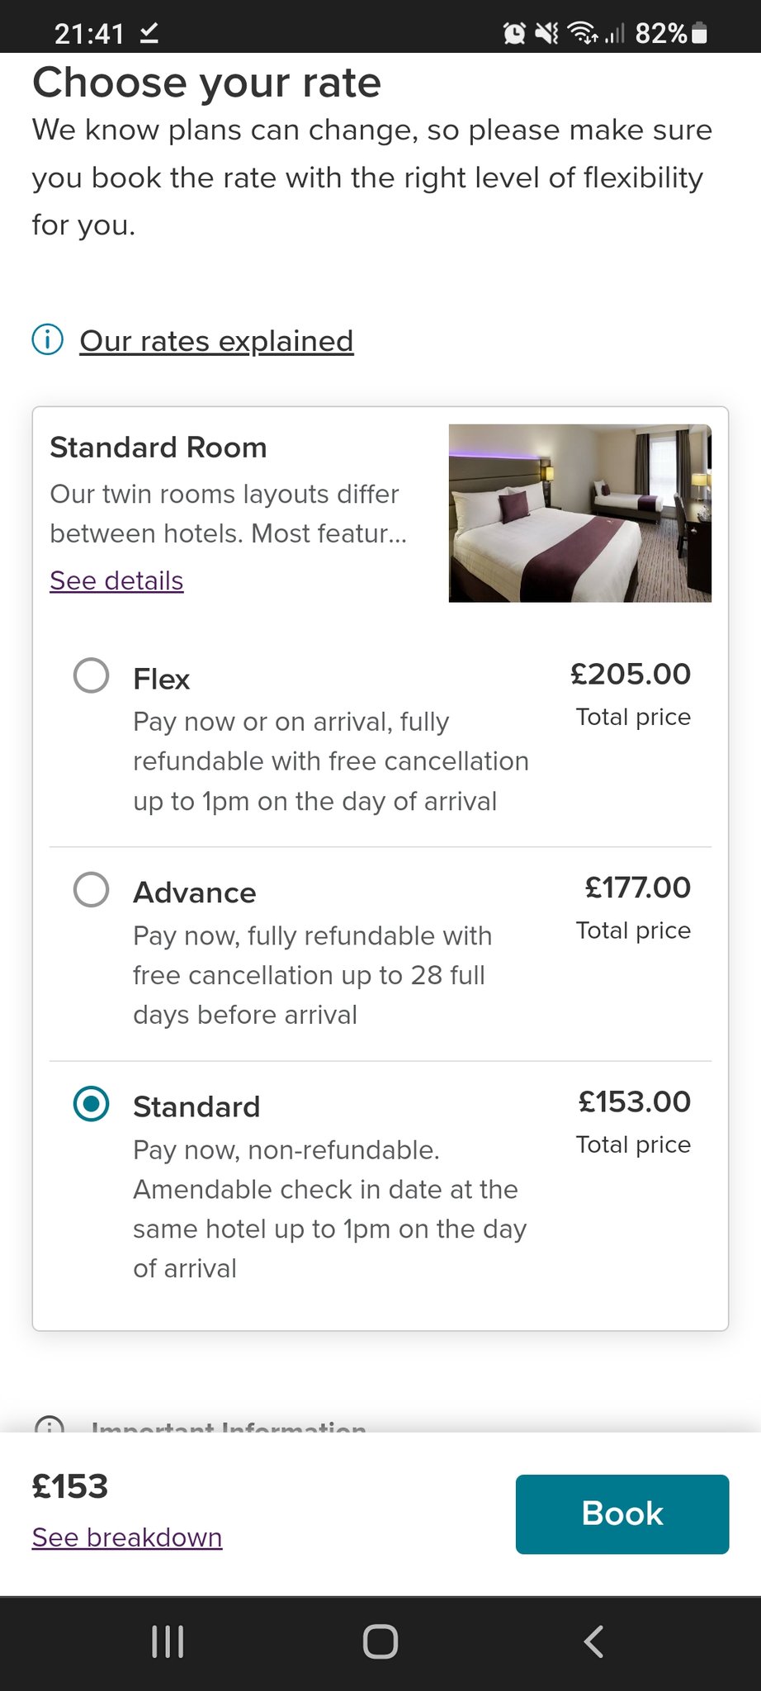Click the Advance rate title text

click(x=195, y=893)
